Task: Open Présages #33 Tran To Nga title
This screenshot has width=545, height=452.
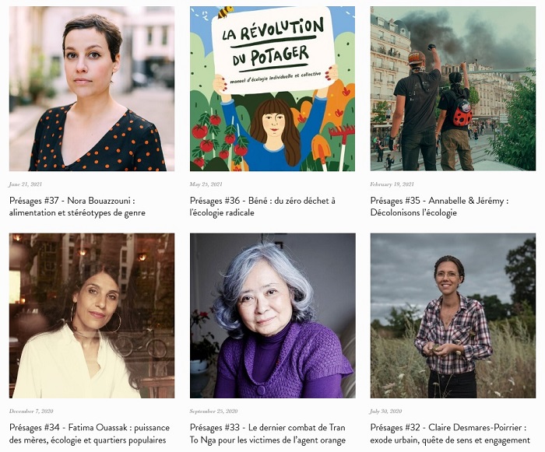Action: [x=268, y=433]
